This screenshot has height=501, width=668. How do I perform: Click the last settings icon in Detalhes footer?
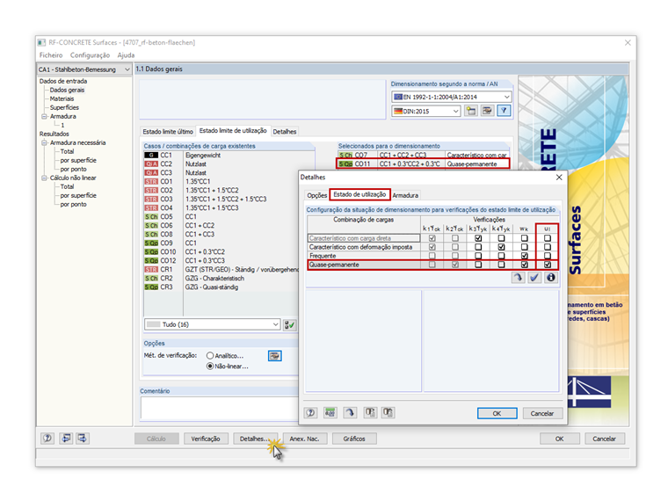388,412
